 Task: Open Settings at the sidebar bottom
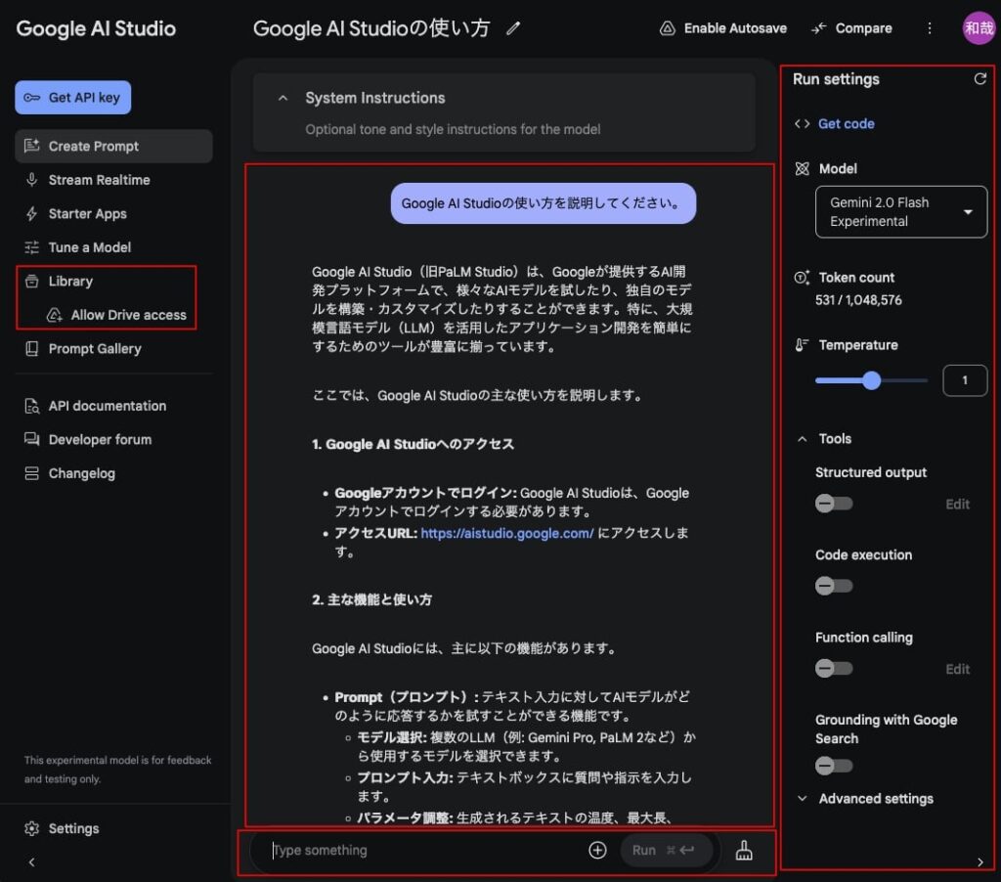click(73, 829)
